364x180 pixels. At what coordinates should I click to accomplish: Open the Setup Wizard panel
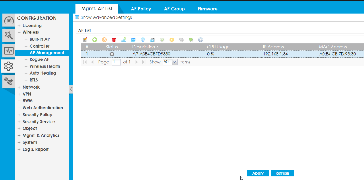coord(8,35)
